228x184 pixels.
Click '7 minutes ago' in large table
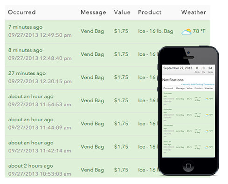(25, 27)
